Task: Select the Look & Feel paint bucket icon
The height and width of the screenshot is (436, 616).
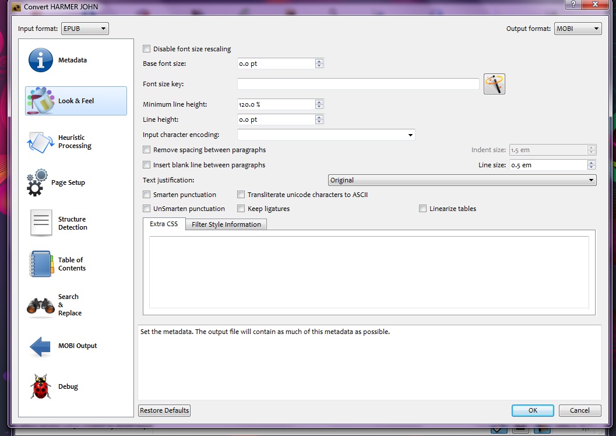Action: pyautogui.click(x=40, y=101)
